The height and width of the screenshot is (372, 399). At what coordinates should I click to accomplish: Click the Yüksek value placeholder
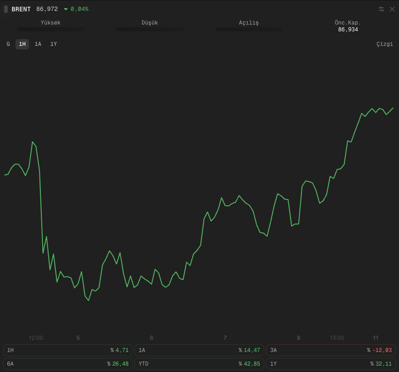(x=50, y=29)
